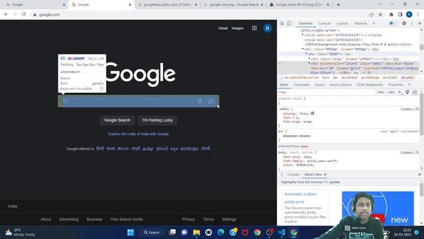Toggle the computed styles sidebar icon
The height and width of the screenshot is (239, 424).
pos(415,92)
